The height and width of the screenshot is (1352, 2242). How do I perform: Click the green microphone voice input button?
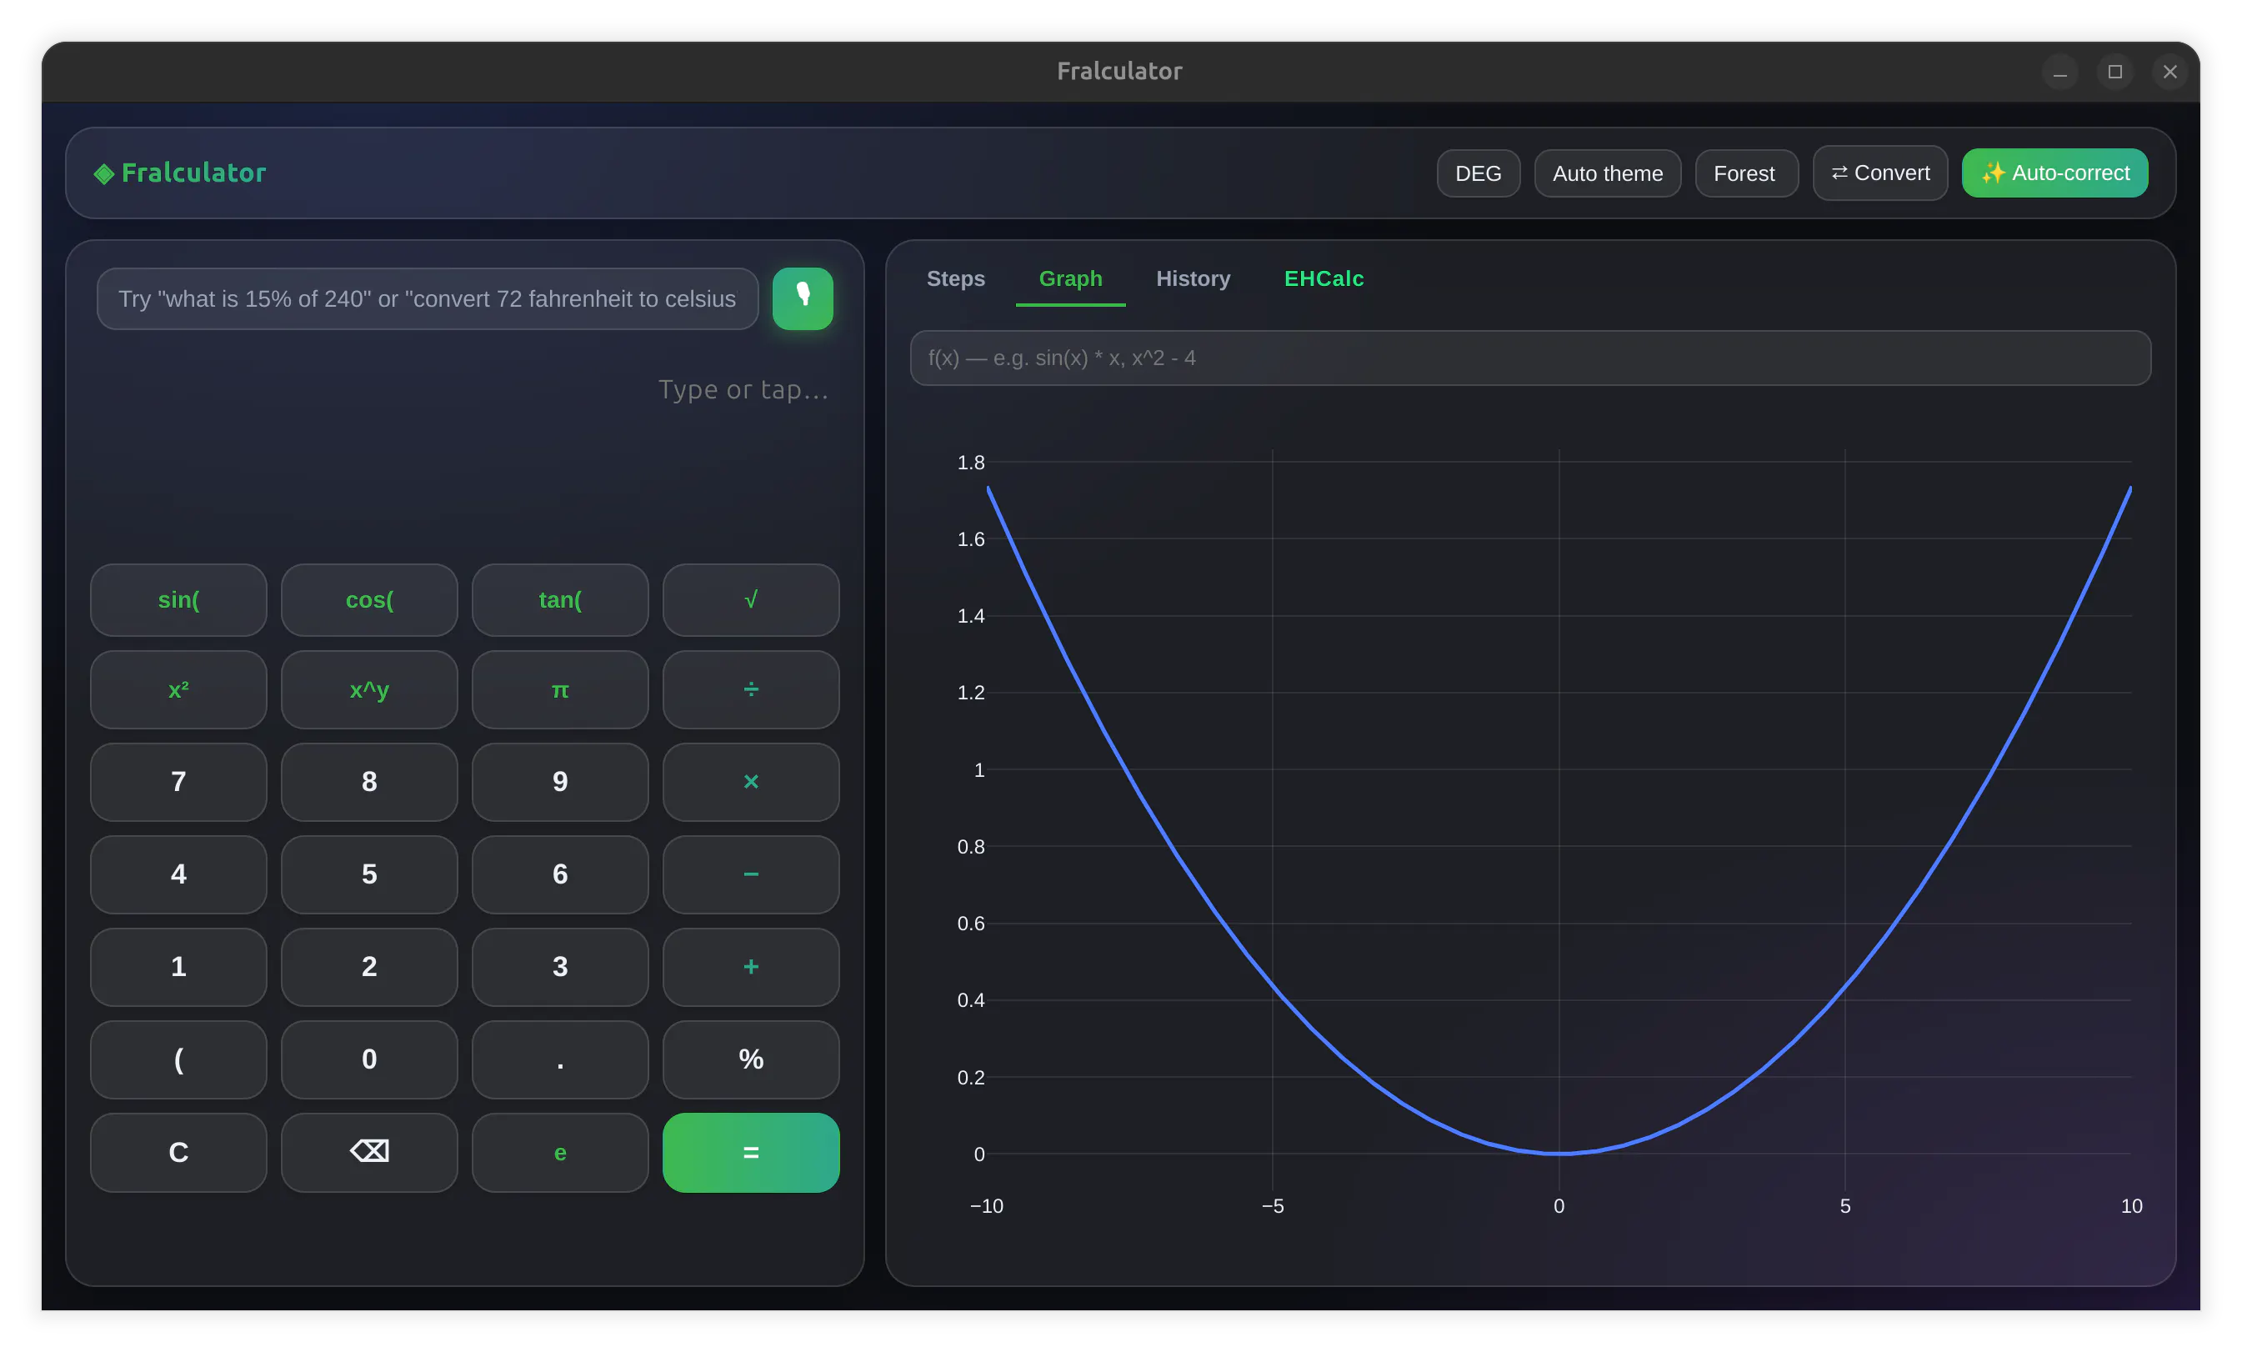pos(803,298)
